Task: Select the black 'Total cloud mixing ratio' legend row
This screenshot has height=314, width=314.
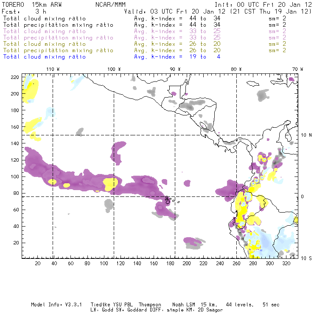Action: click(45, 18)
